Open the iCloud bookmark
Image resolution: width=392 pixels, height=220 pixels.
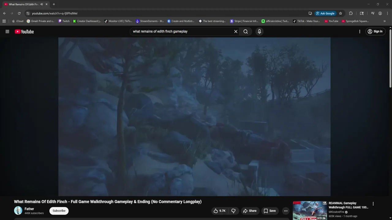(x=17, y=21)
